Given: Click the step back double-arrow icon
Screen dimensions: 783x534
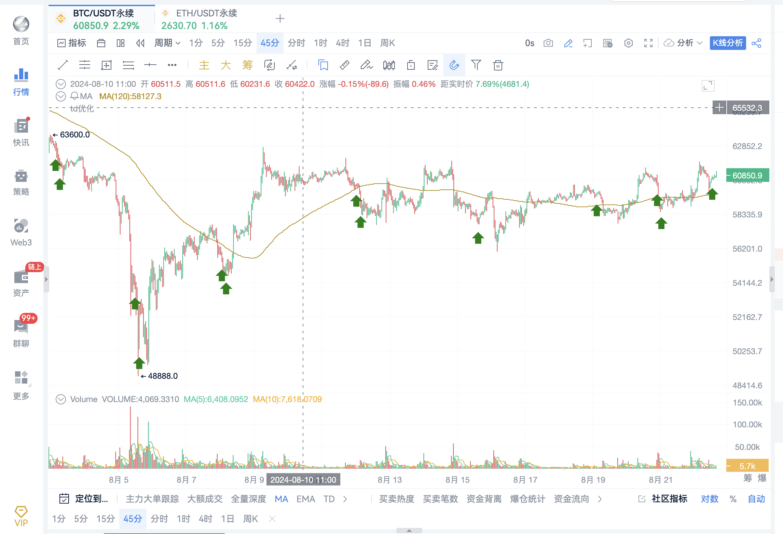Looking at the screenshot, I should pyautogui.click(x=140, y=43).
